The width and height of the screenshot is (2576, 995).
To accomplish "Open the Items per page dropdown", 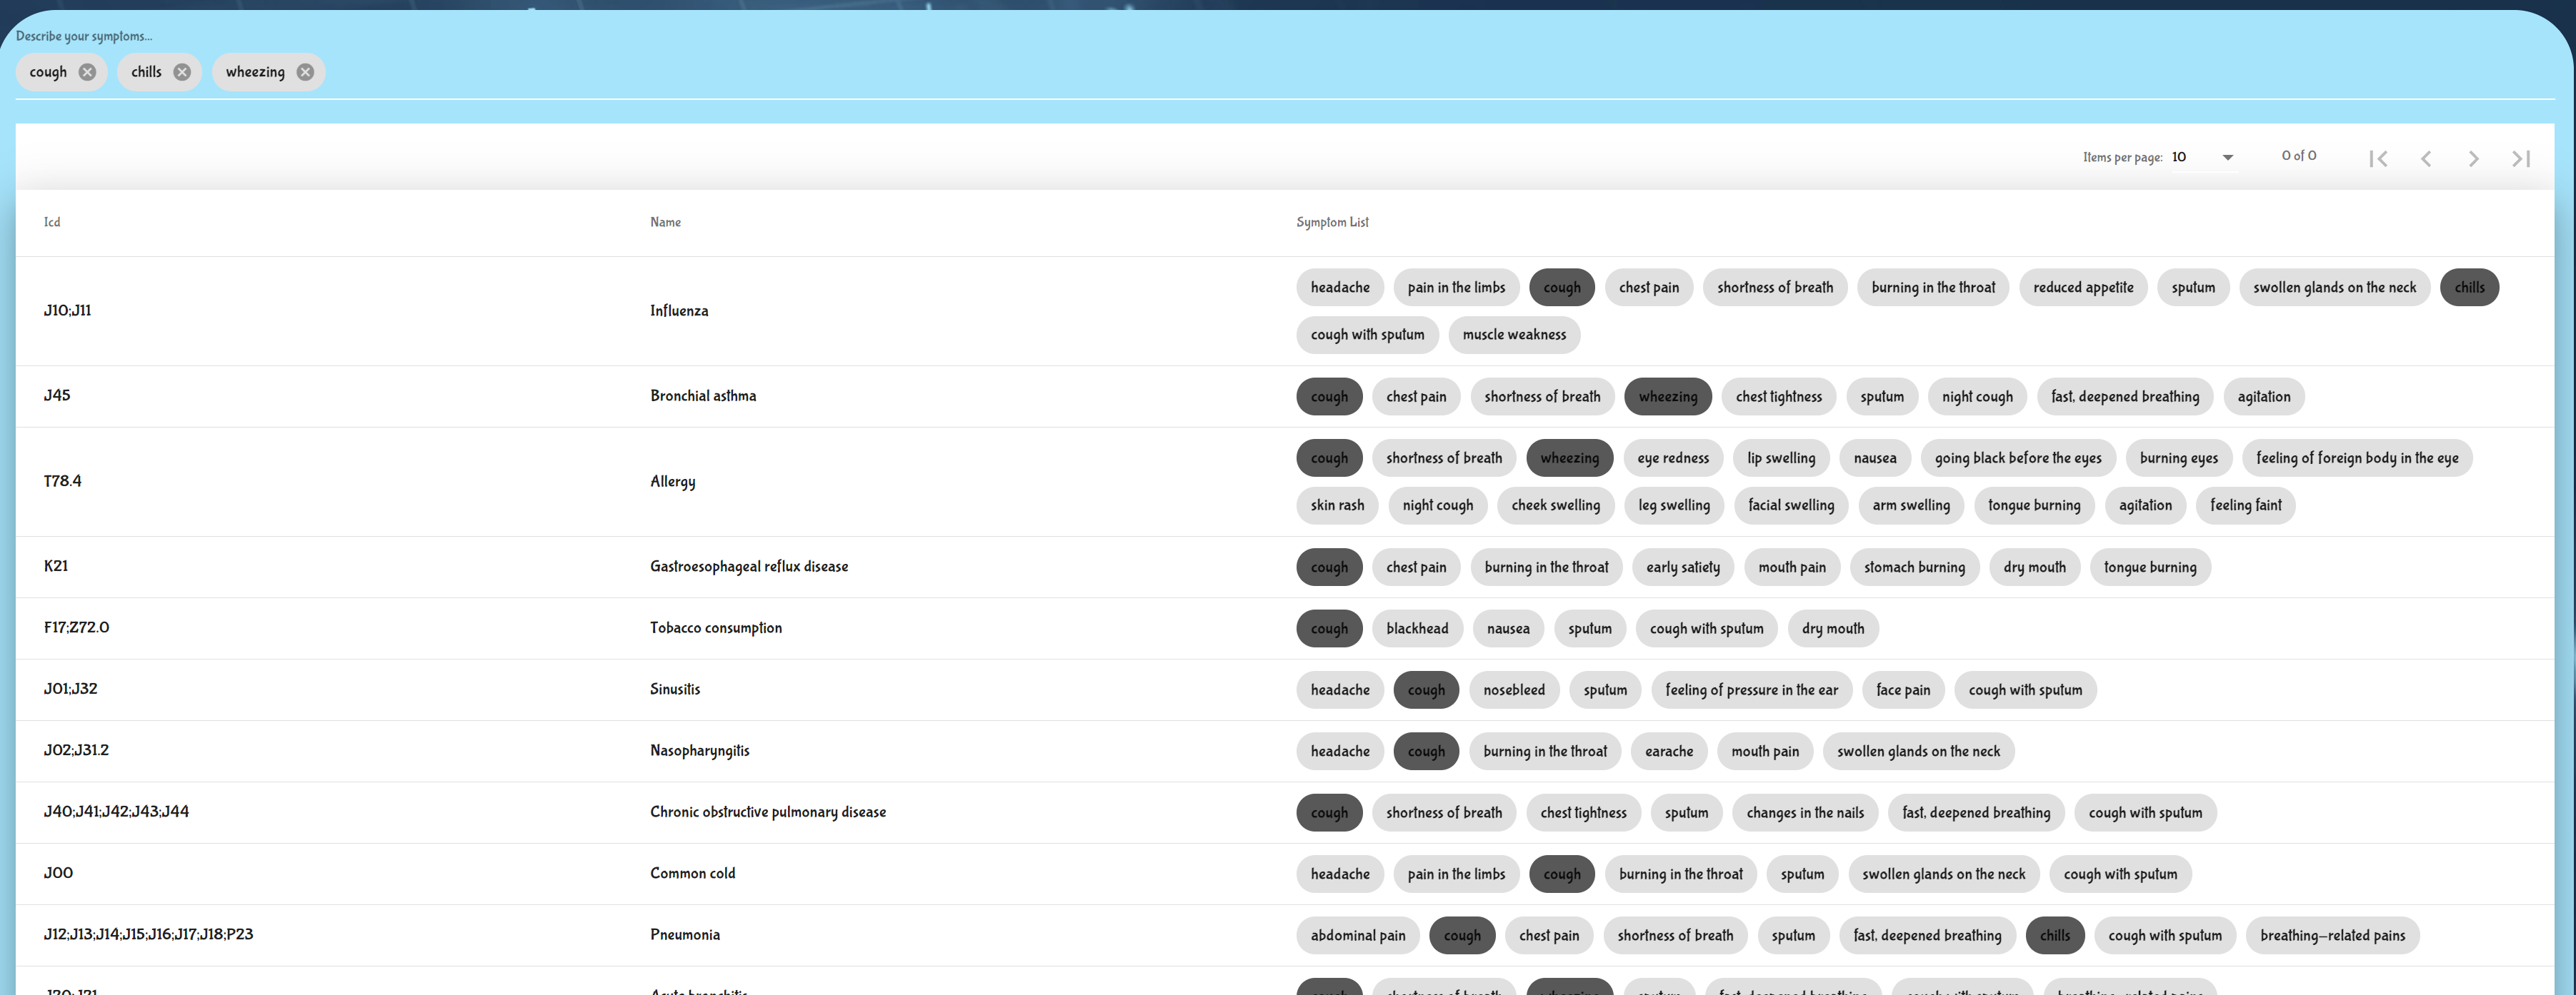I will [x=2202, y=157].
